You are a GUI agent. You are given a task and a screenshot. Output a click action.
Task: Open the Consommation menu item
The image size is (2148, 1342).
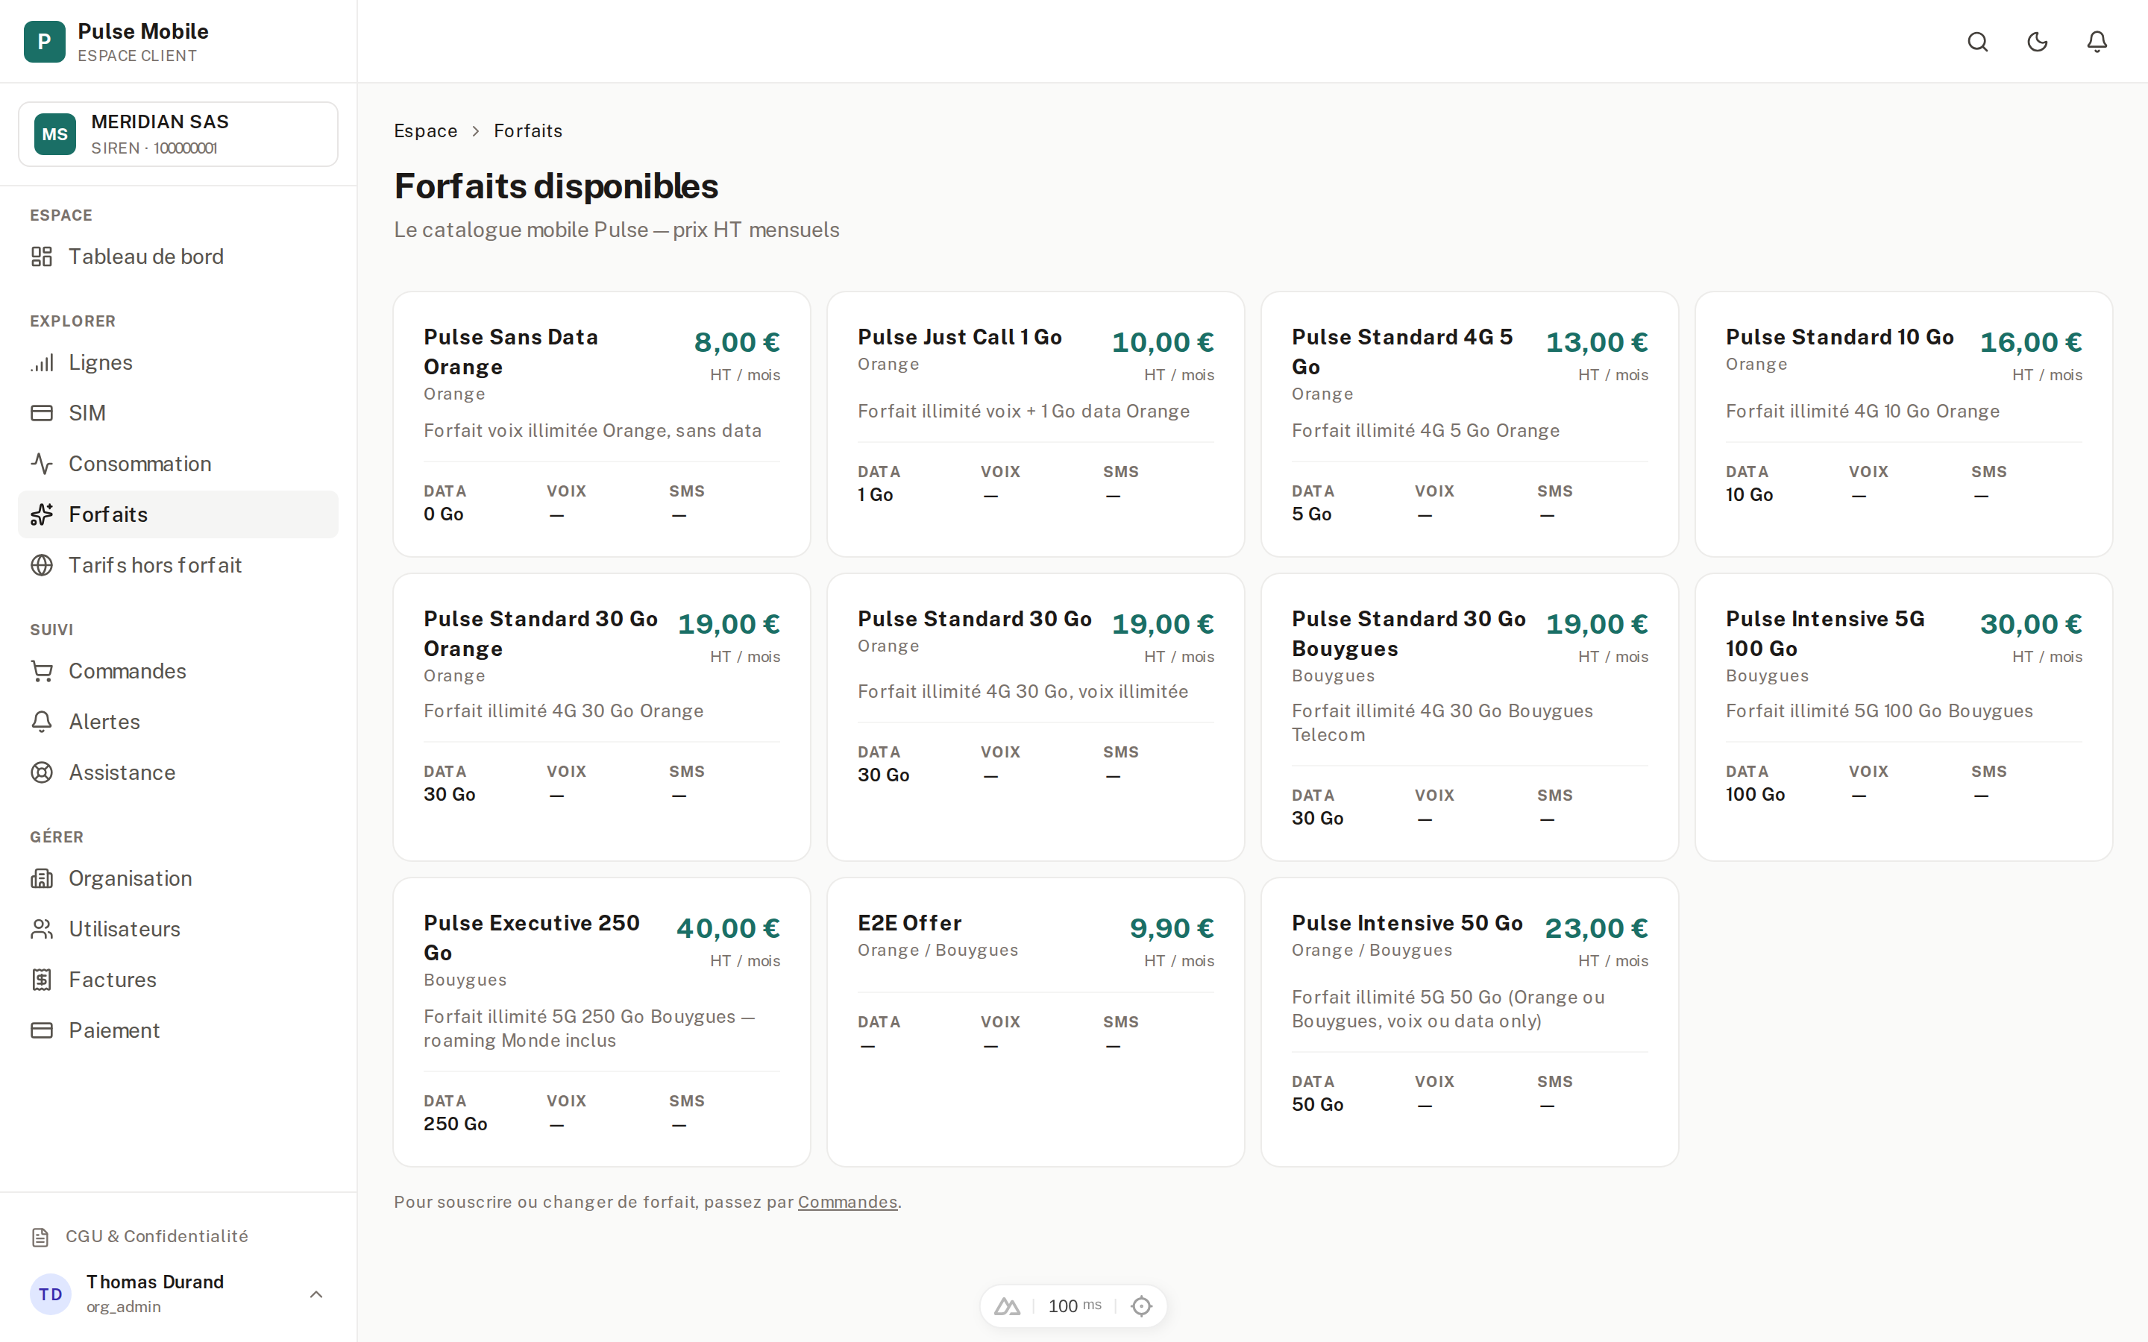coord(178,463)
